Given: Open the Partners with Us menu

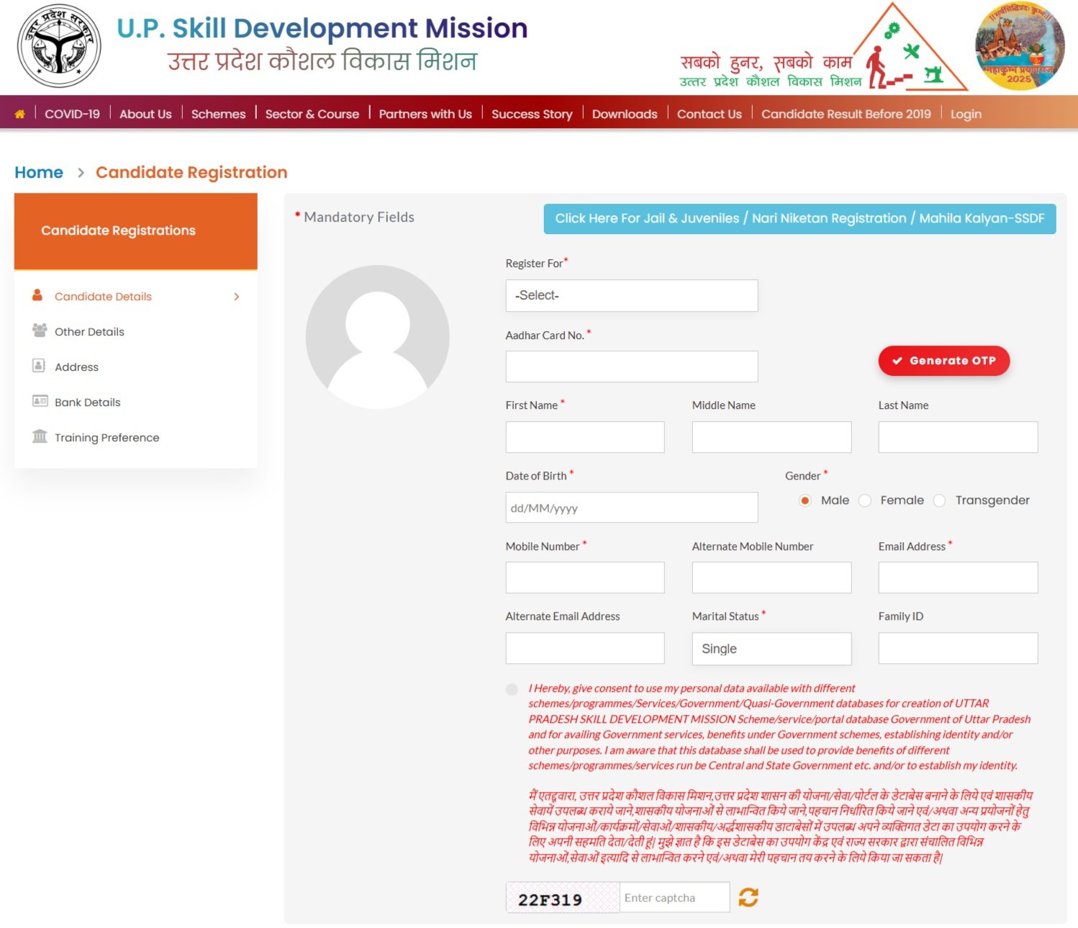Looking at the screenshot, I should [425, 114].
